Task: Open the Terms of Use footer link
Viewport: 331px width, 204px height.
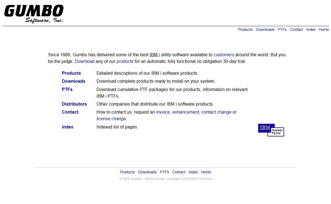Action: click(154, 179)
